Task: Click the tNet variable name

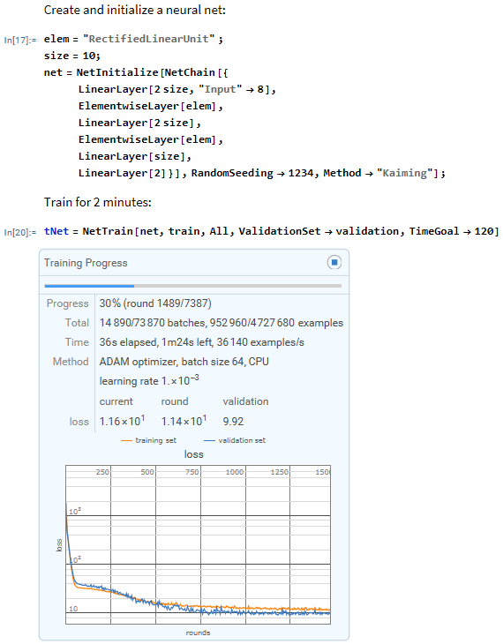Action: click(56, 231)
